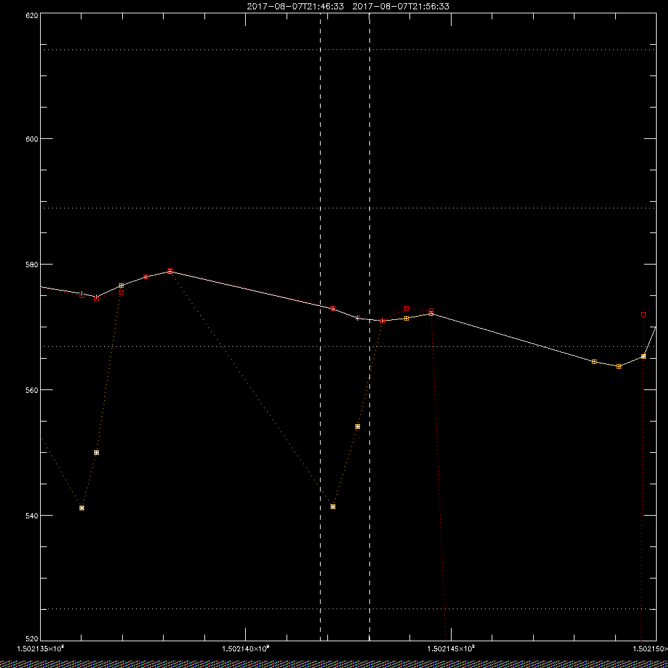Click the orange data marker near value 554

coord(357,426)
